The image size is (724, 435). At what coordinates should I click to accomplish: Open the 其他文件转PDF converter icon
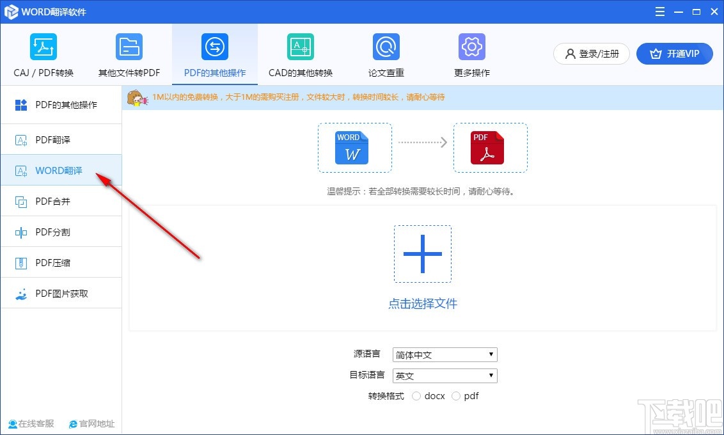[129, 46]
